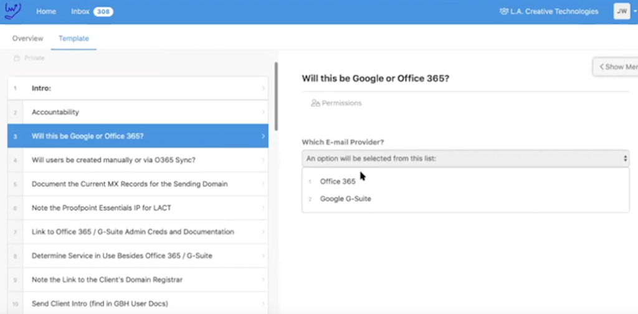
Task: Select step Will users be created manually
Action: (x=138, y=160)
